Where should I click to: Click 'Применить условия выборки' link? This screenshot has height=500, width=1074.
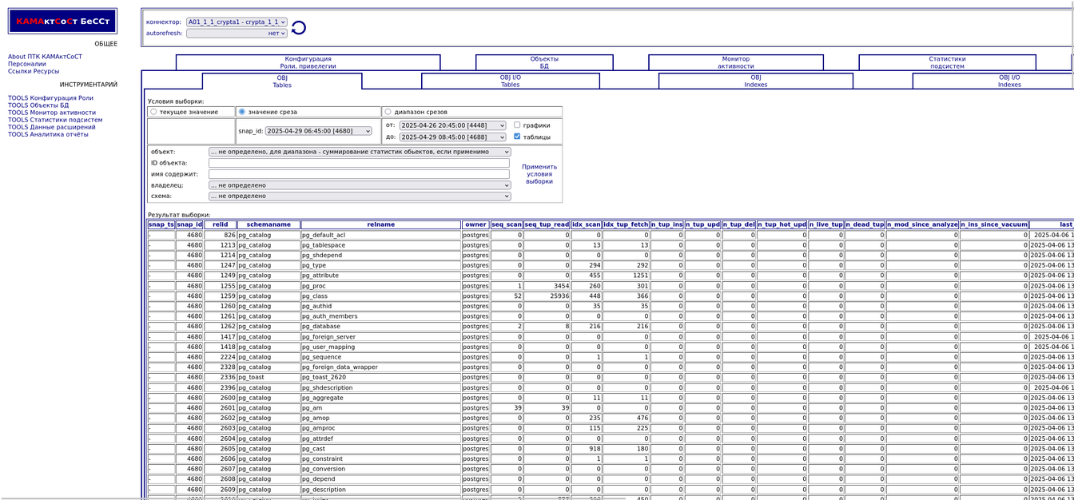539,174
